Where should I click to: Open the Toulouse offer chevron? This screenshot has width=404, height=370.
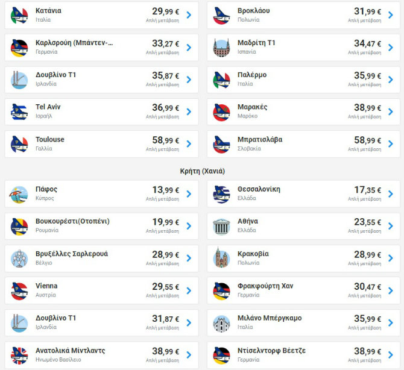[x=189, y=144]
